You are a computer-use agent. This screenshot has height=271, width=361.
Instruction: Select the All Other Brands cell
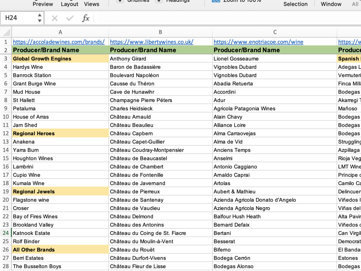point(60,249)
